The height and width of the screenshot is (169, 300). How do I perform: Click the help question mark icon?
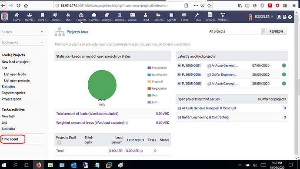click(290, 17)
